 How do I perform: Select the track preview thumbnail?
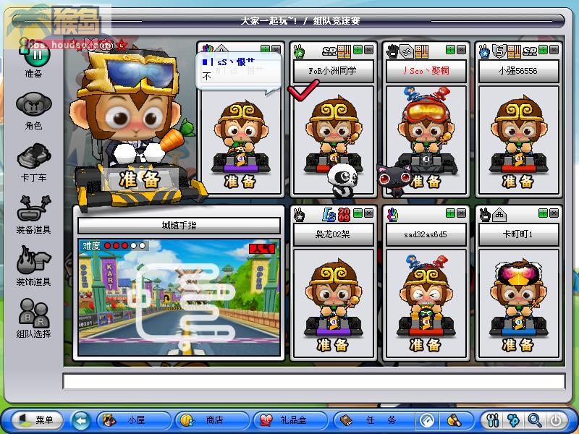point(179,297)
